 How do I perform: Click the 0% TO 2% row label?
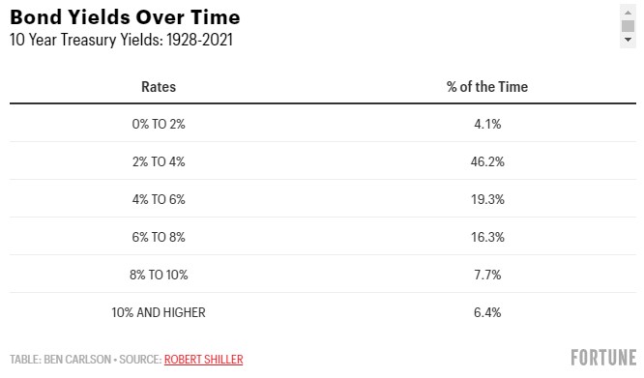tap(159, 124)
